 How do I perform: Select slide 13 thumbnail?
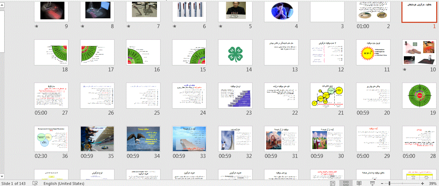click(281, 52)
